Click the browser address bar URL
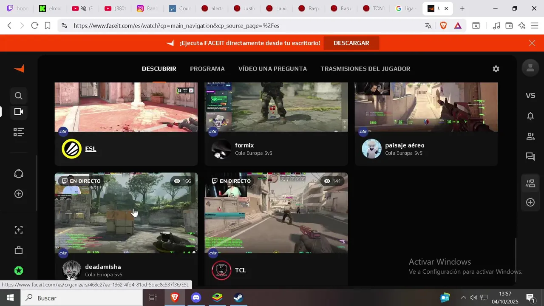 click(176, 25)
